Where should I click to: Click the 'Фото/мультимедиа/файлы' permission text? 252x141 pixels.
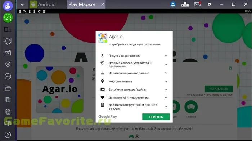[x=127, y=89]
